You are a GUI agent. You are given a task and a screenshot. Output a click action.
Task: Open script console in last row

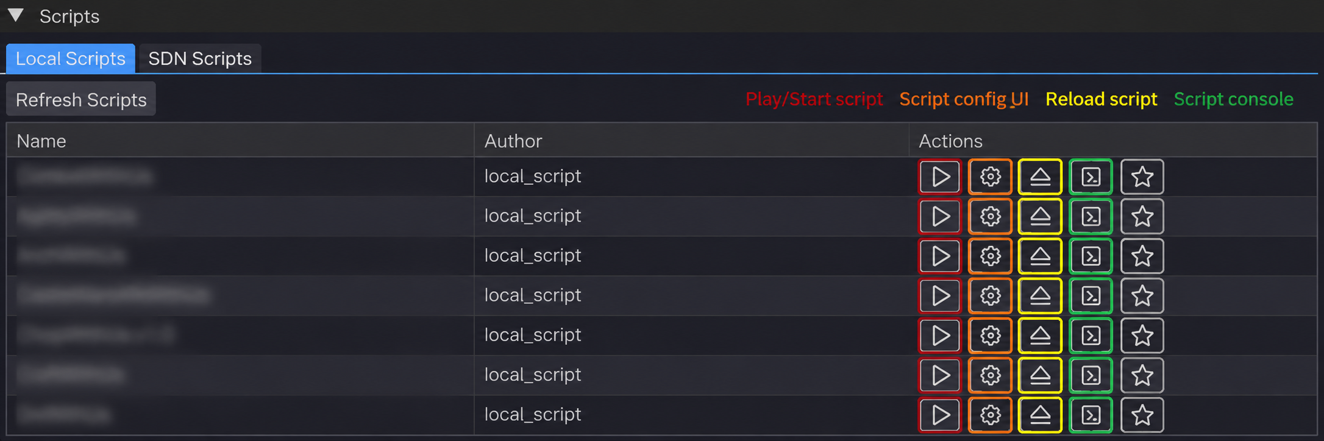(1091, 415)
